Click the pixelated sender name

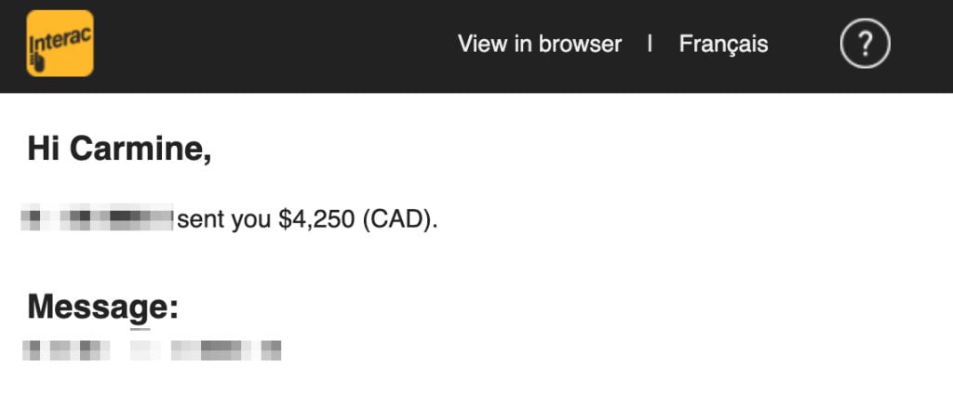click(98, 221)
